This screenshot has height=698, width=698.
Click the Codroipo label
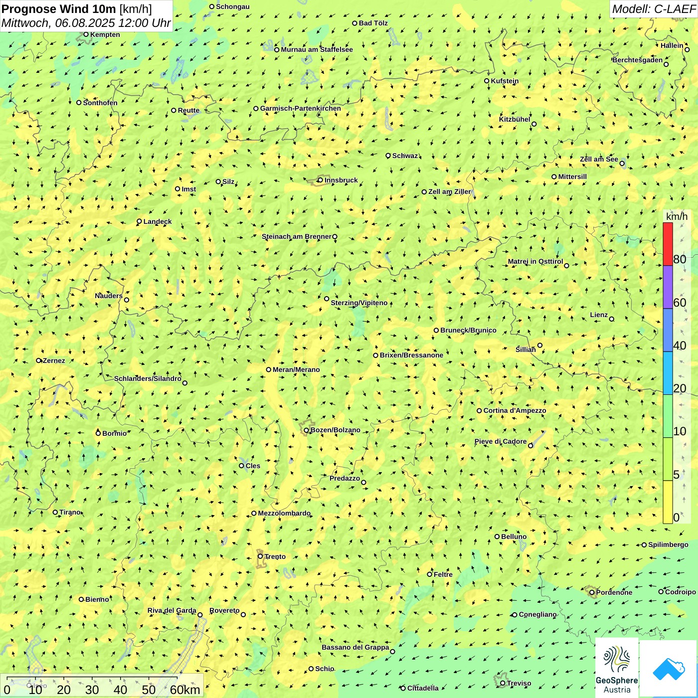point(680,592)
